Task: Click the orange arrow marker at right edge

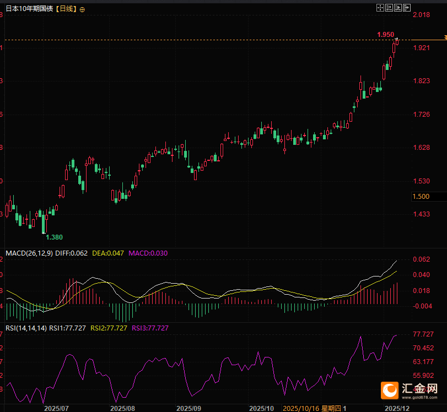Action: point(443,38)
